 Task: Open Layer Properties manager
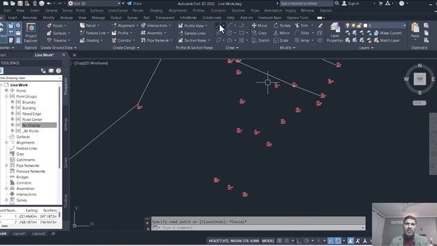pos(335,33)
